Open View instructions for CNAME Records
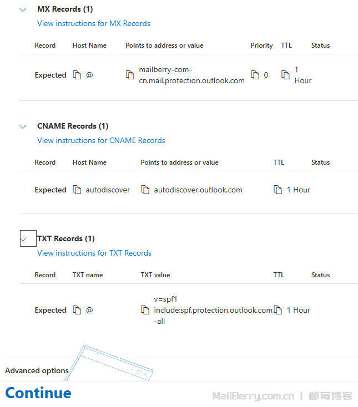 coord(101,140)
